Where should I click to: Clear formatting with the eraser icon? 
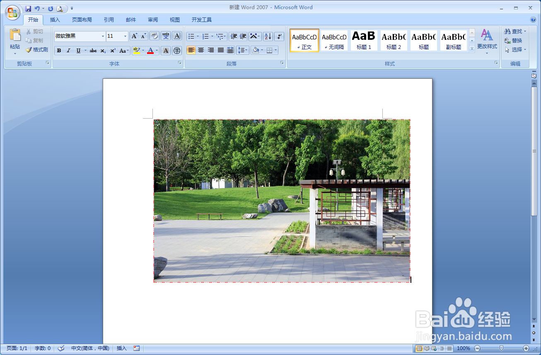155,36
